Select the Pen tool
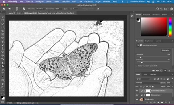 click(x=3, y=70)
